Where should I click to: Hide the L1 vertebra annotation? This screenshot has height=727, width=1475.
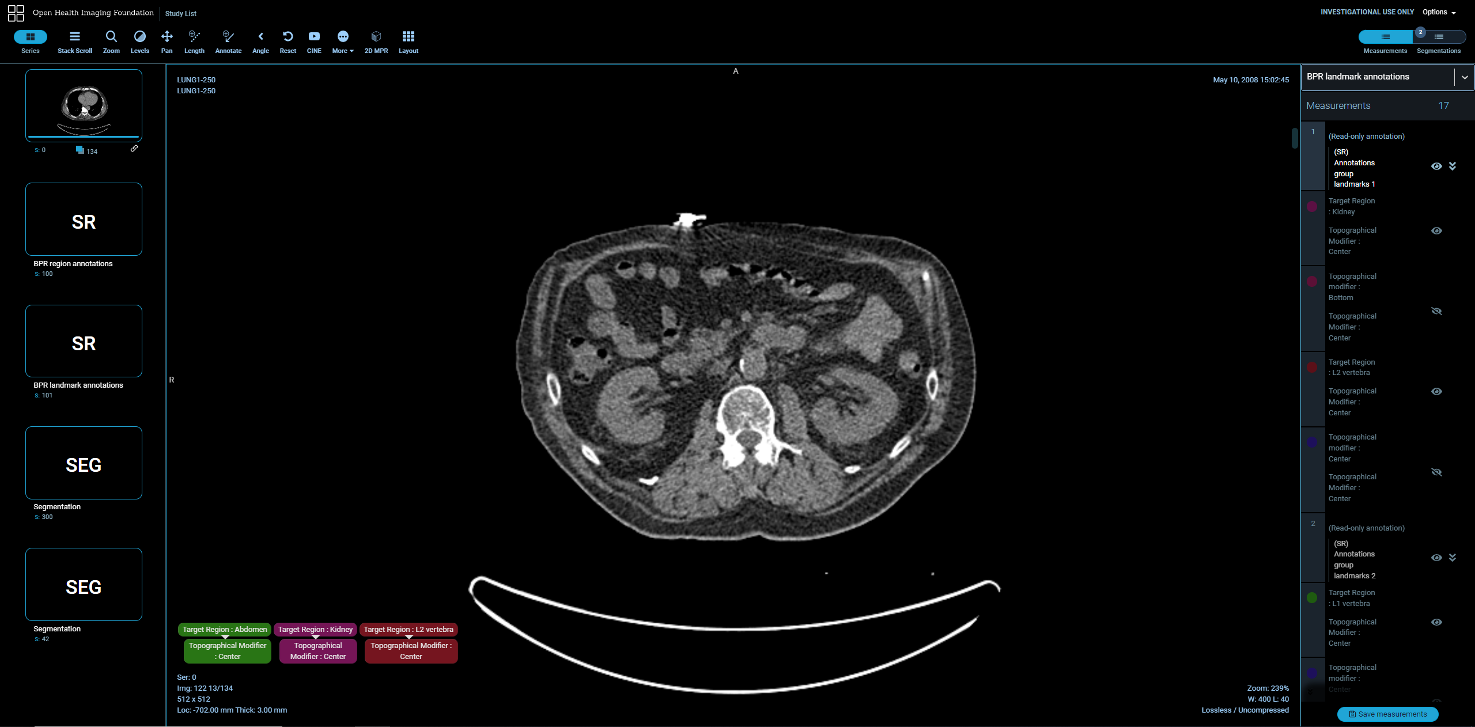1436,622
